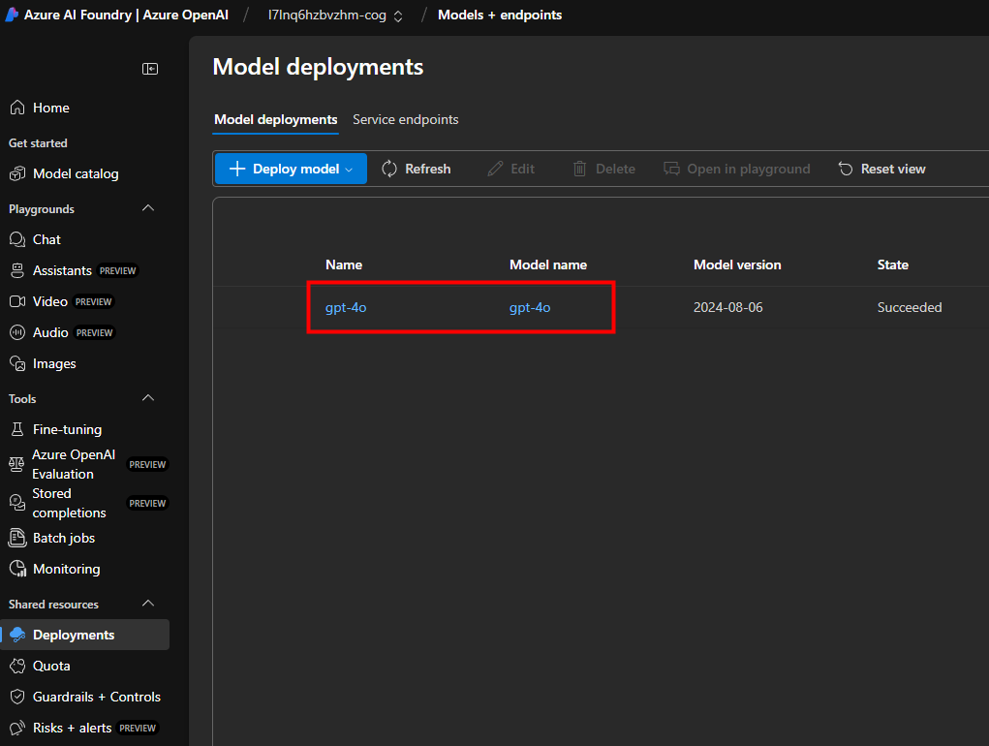989x746 pixels.
Task: Click the circular arrows Refresh icon
Action: point(389,169)
